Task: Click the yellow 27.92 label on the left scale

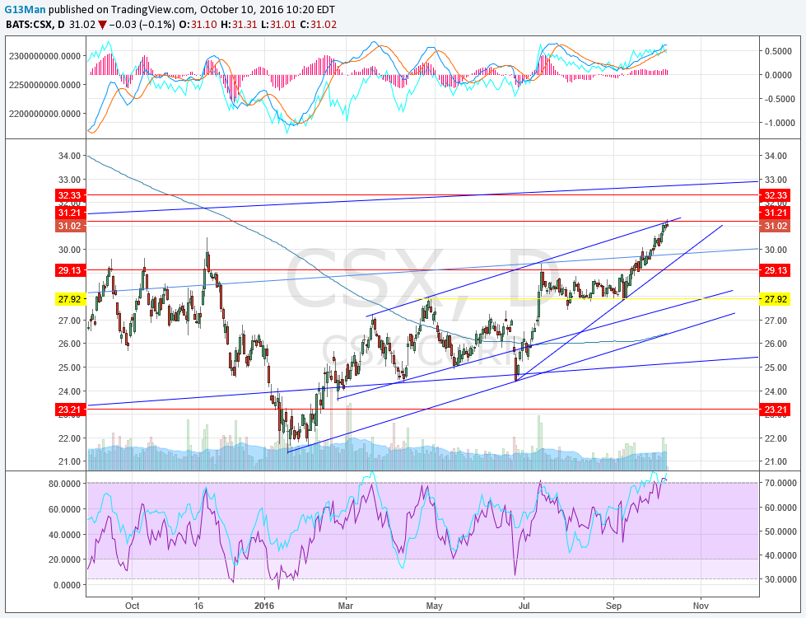Action: [70, 299]
